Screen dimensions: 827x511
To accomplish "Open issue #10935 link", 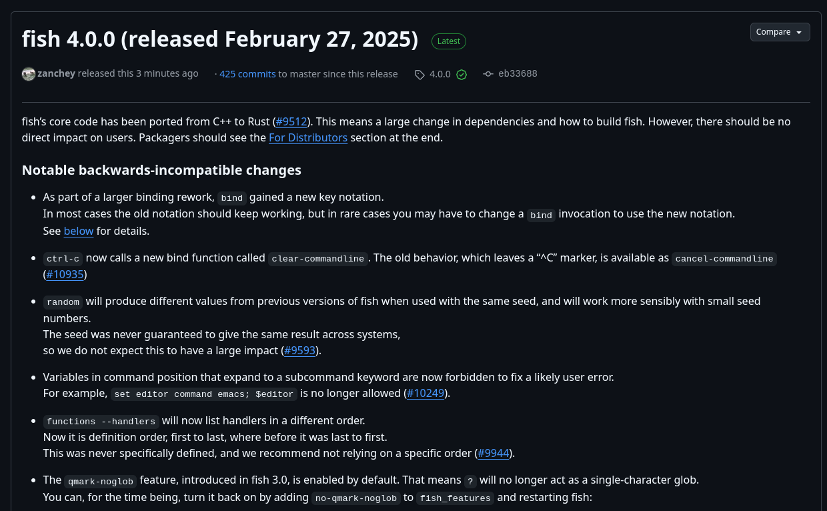I will (x=65, y=274).
